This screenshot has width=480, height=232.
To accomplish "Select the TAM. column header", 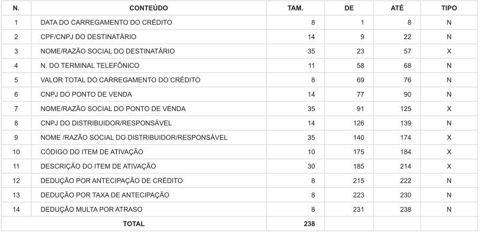I will 296,8.
